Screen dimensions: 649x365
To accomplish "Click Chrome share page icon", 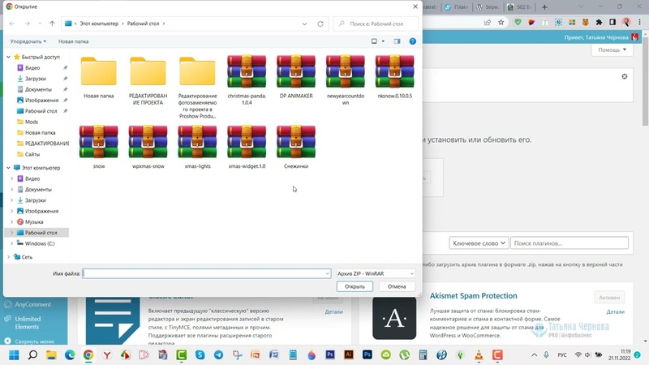I will pyautogui.click(x=488, y=23).
